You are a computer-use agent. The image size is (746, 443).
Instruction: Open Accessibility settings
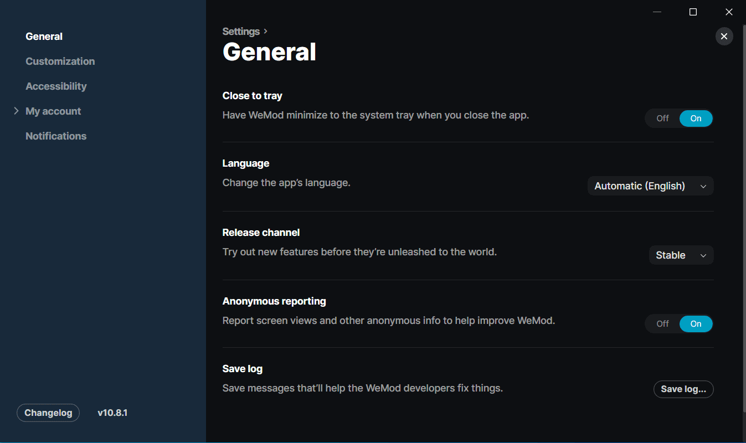click(x=56, y=86)
